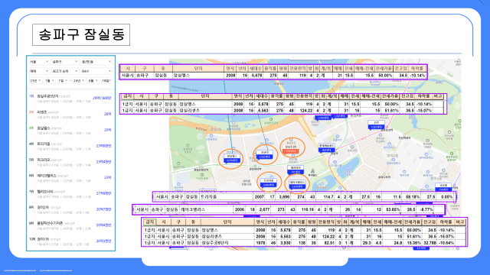Select the 갤러리아 map marker below 잠실주공5단지
Screen dimensions: 490x275
pyautogui.click(x=296, y=170)
